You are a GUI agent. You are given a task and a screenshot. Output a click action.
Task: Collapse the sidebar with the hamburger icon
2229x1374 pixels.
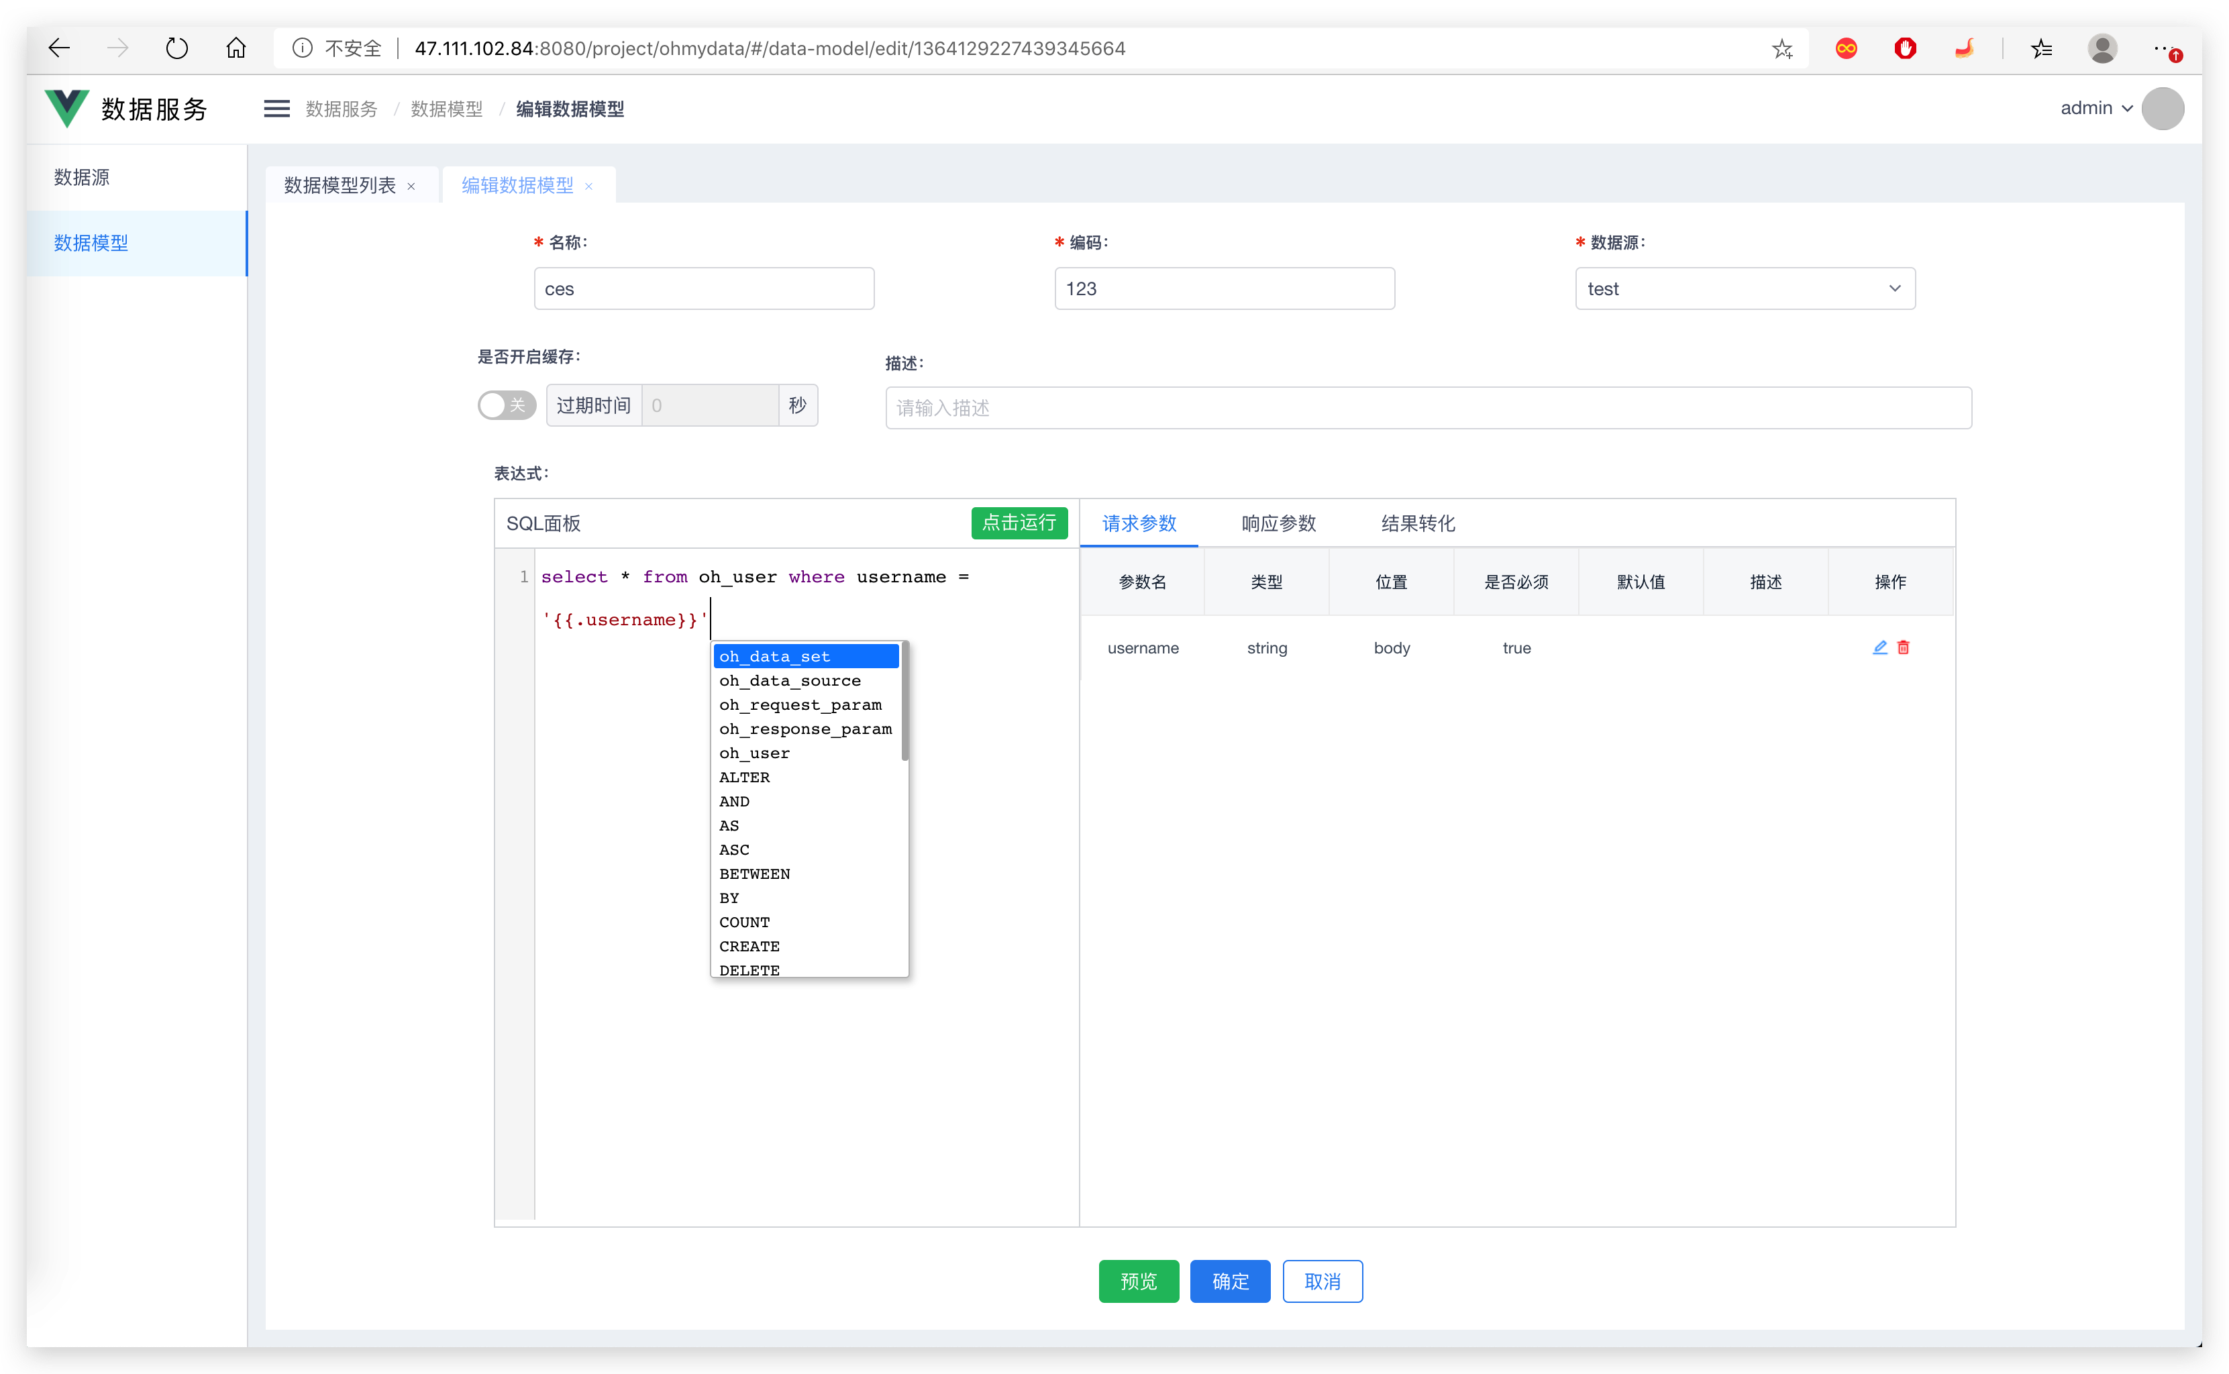coord(276,109)
